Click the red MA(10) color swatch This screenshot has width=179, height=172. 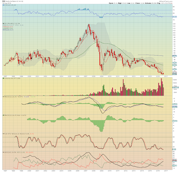[3, 27]
